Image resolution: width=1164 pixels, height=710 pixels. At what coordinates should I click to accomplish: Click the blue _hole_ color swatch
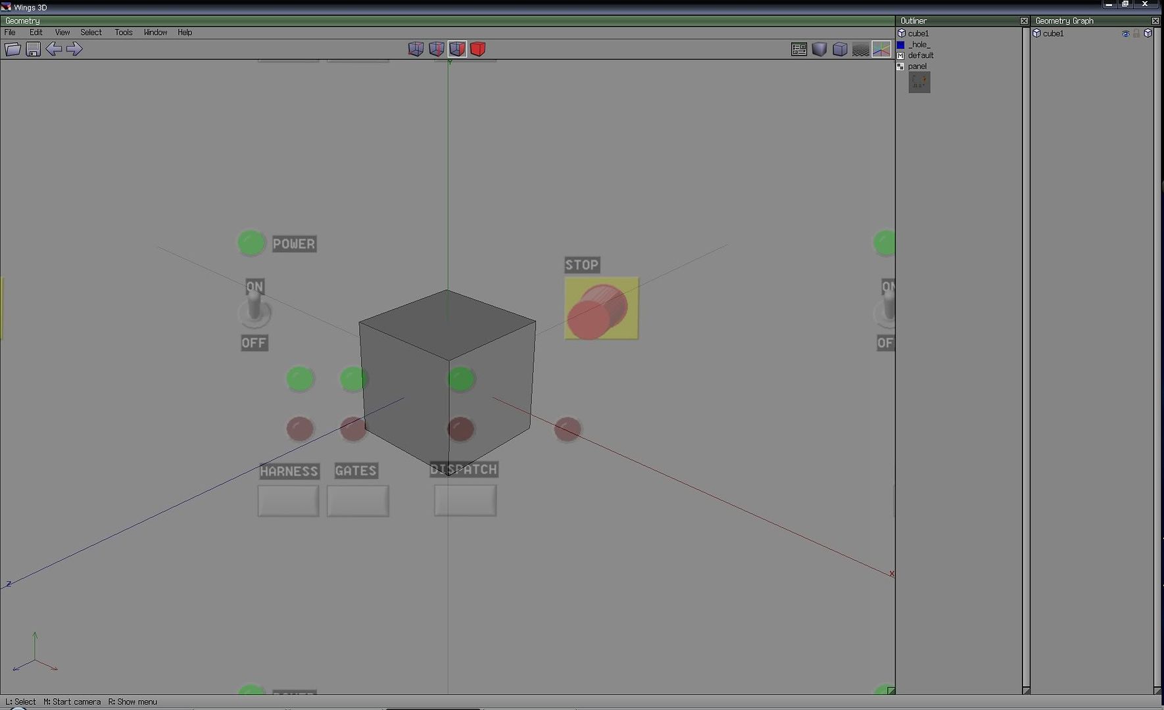pos(901,45)
